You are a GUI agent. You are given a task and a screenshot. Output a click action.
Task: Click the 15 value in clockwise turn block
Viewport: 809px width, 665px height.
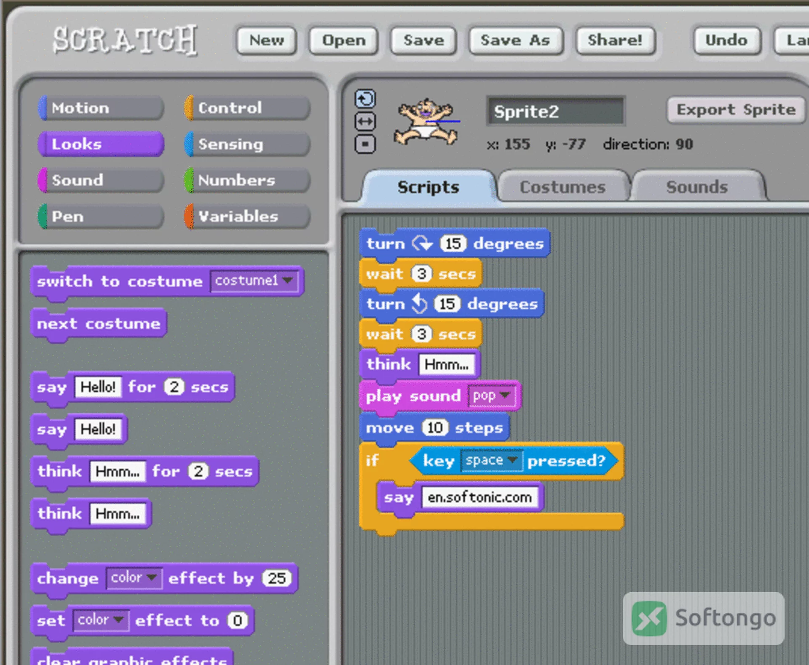pos(453,243)
